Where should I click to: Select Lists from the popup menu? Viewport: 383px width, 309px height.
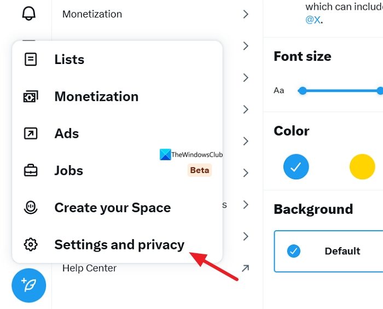[69, 59]
